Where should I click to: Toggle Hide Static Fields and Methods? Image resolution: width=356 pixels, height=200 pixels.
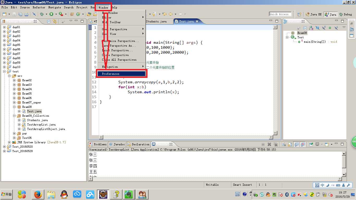(324, 28)
